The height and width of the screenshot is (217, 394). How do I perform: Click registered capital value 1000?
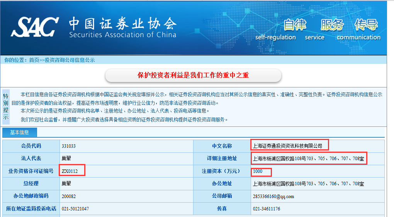(258, 171)
